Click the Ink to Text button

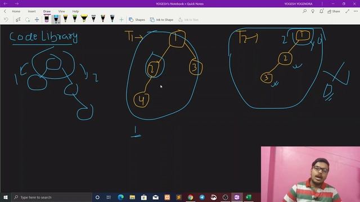(188, 20)
